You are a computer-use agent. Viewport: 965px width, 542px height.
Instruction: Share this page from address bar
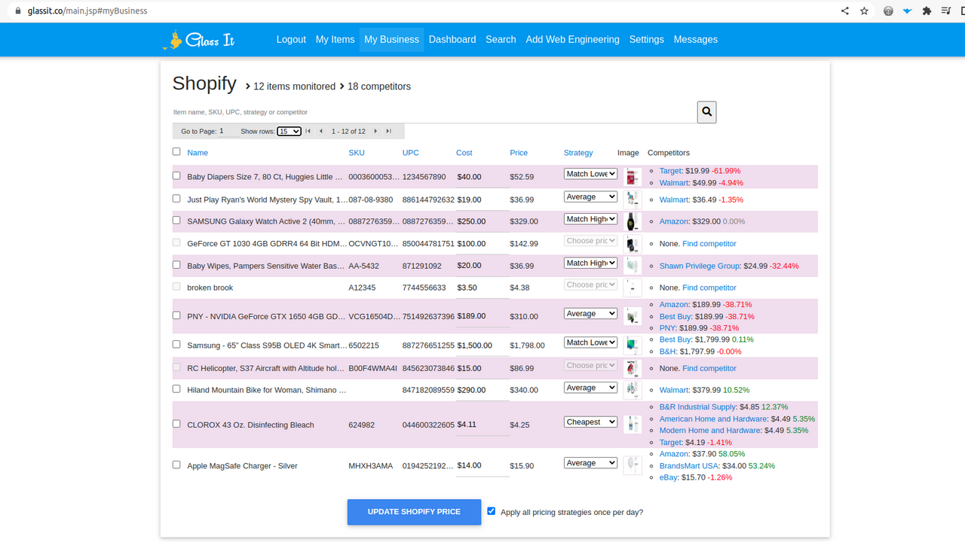[x=845, y=11]
